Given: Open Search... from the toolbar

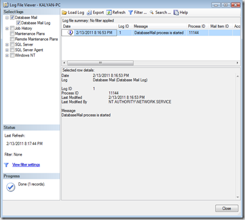Looking at the screenshot, I should [x=160, y=13].
